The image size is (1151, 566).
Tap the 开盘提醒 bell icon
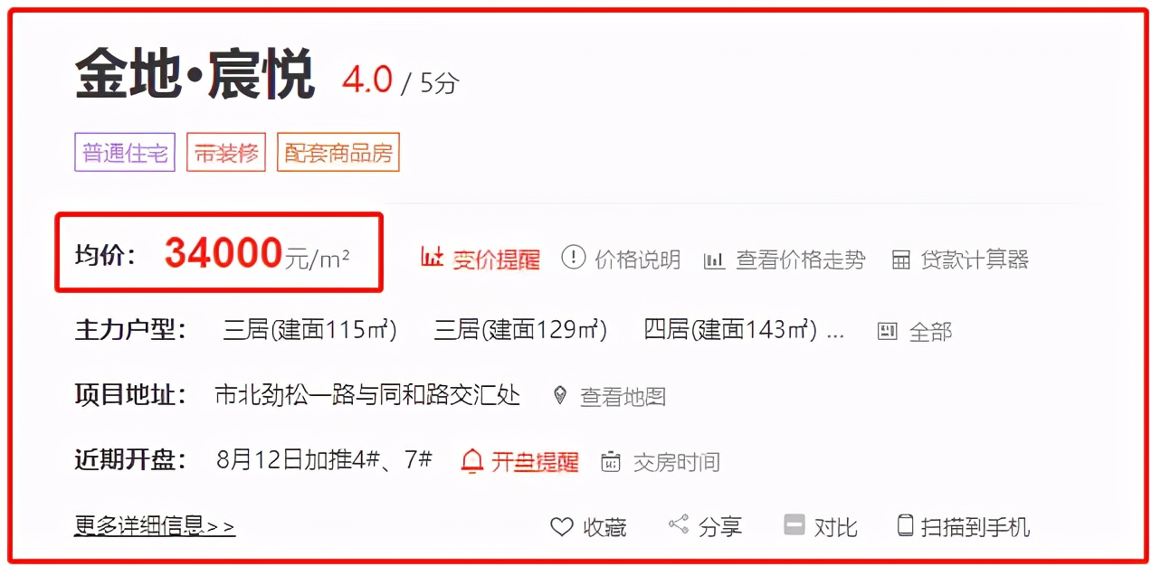(x=472, y=461)
